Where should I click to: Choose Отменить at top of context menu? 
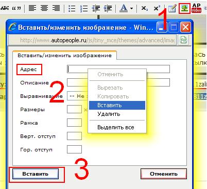tap(117, 75)
